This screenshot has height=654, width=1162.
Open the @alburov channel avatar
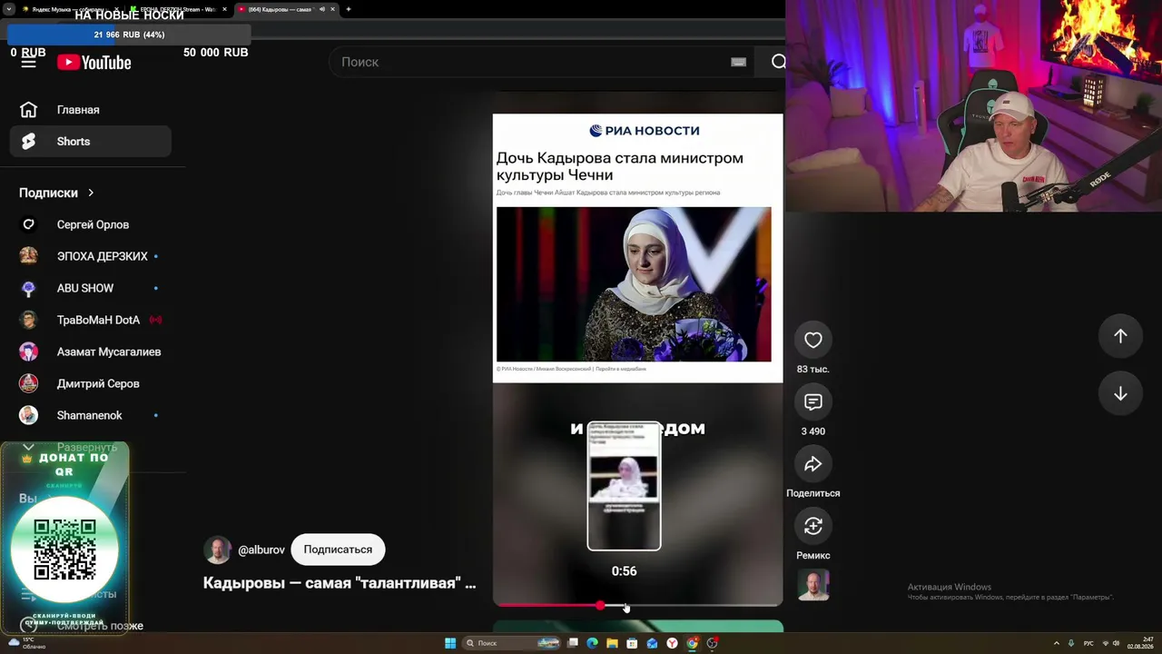pos(217,550)
